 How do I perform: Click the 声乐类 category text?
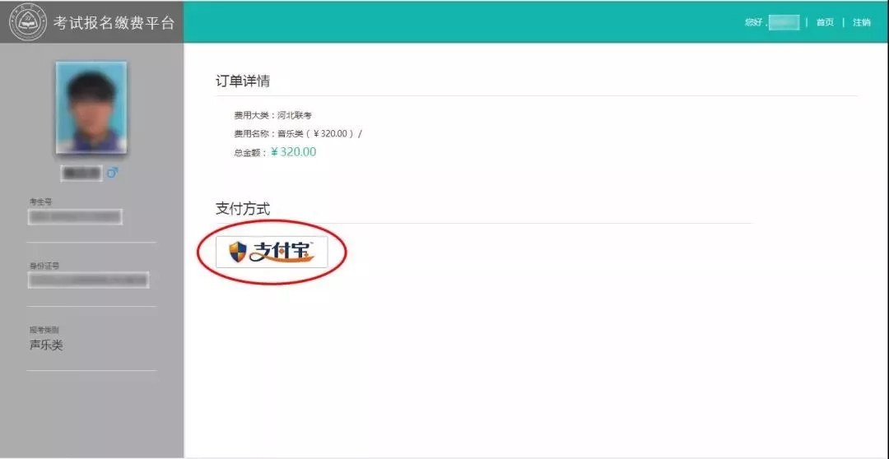[x=46, y=345]
